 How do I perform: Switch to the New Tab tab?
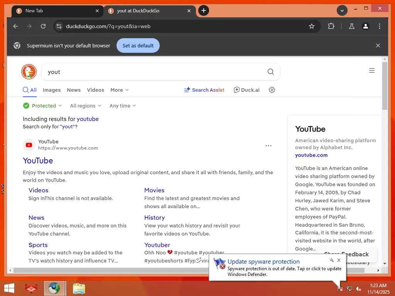point(57,11)
